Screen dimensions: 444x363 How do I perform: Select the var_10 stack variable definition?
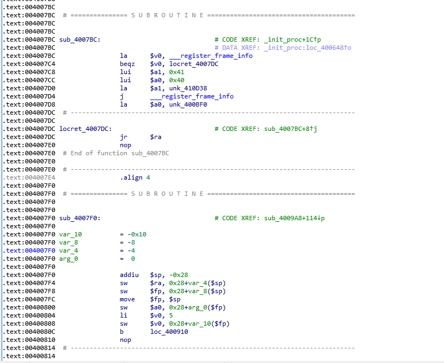(x=70, y=234)
